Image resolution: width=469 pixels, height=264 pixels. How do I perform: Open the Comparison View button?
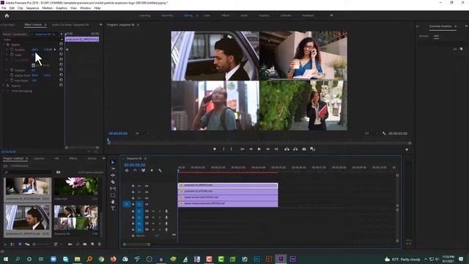pos(313,149)
